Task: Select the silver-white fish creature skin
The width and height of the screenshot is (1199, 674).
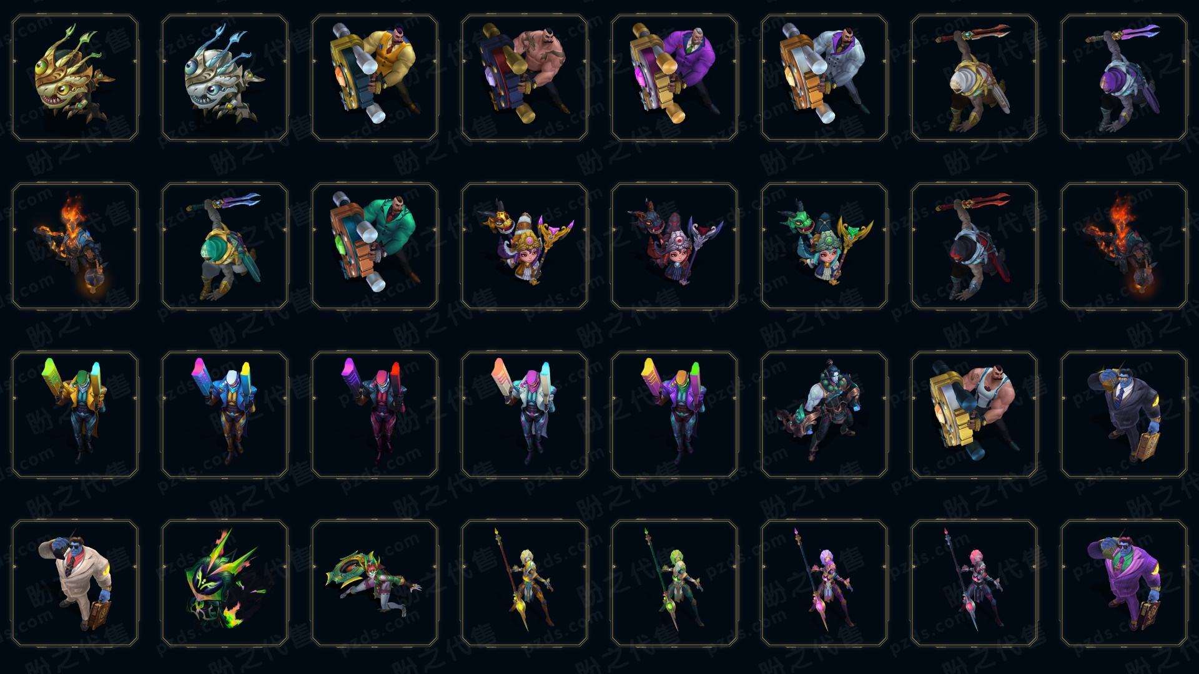Action: (225, 78)
